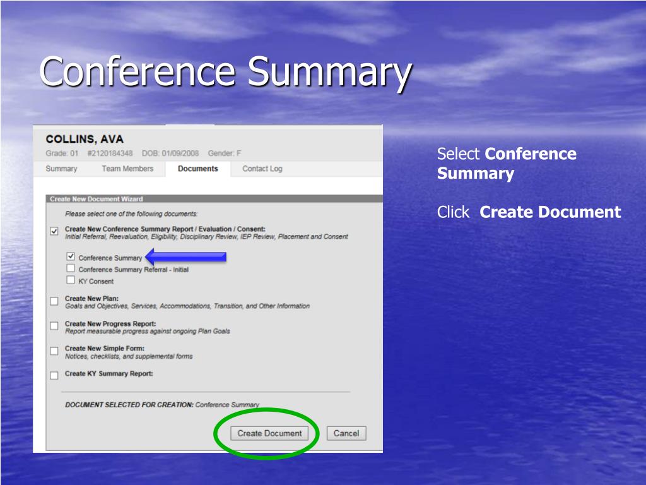Check the Create New Plan option
The width and height of the screenshot is (646, 485).
point(54,301)
